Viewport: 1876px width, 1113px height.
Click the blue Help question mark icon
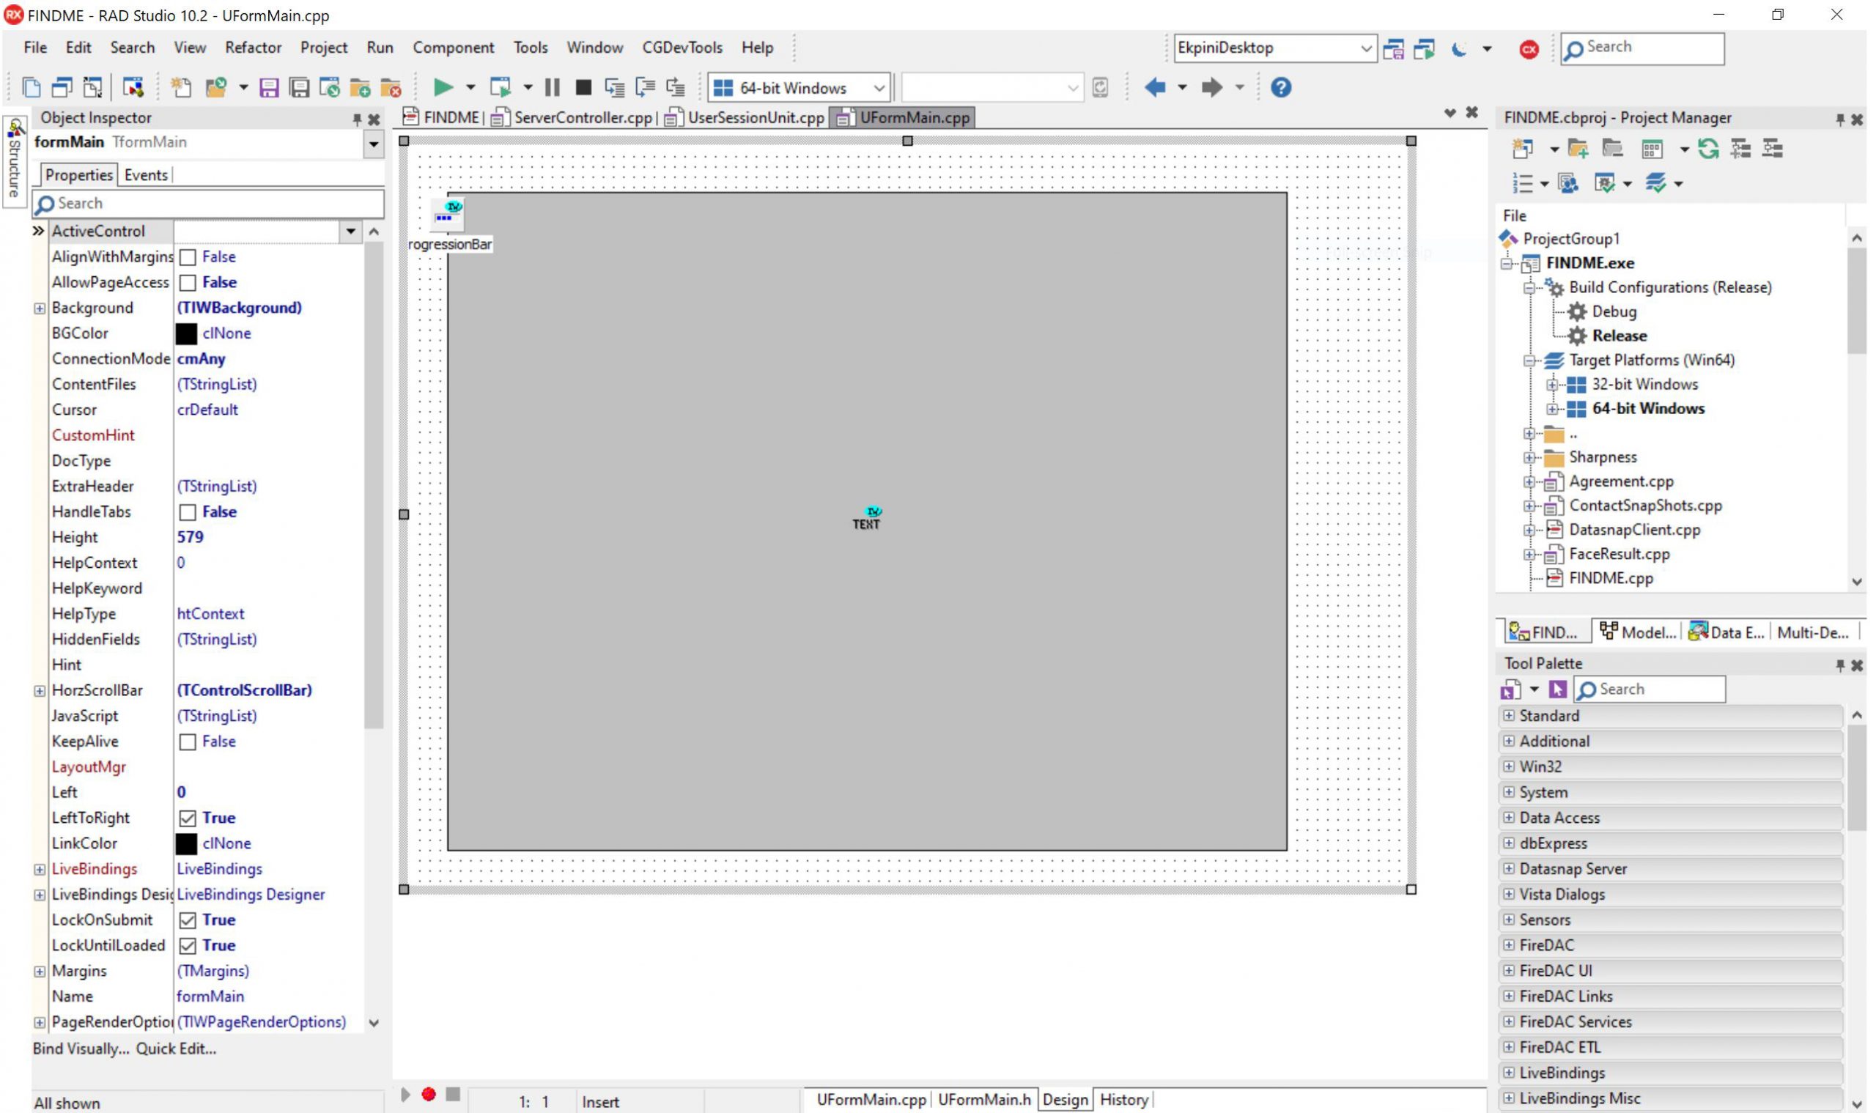click(x=1280, y=88)
